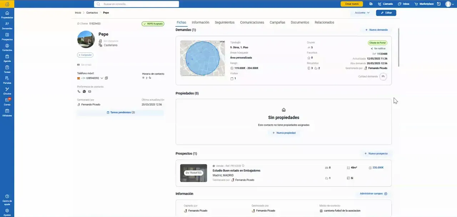
Task: Expand the Acciones dropdown
Action: coord(362,13)
